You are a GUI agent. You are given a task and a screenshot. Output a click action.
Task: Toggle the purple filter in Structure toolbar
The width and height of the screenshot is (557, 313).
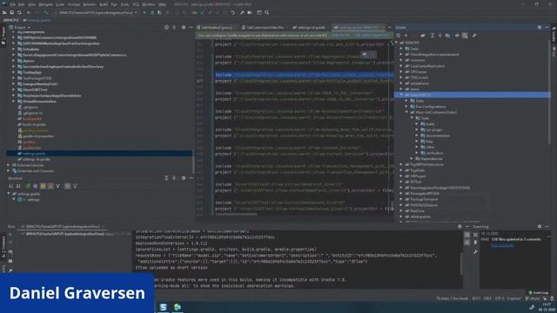pyautogui.click(x=35, y=186)
